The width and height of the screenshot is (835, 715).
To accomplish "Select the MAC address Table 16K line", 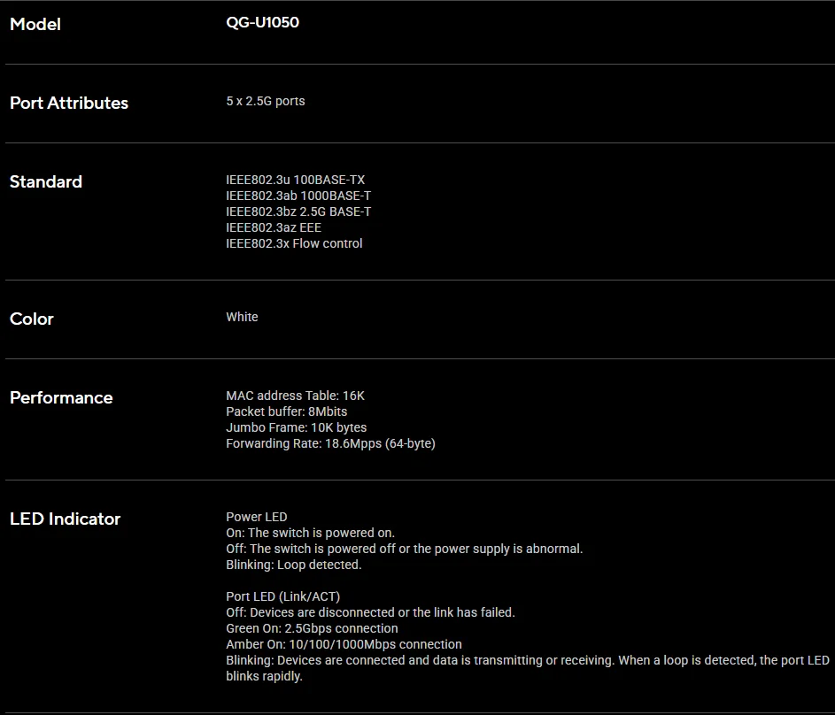I will (295, 396).
